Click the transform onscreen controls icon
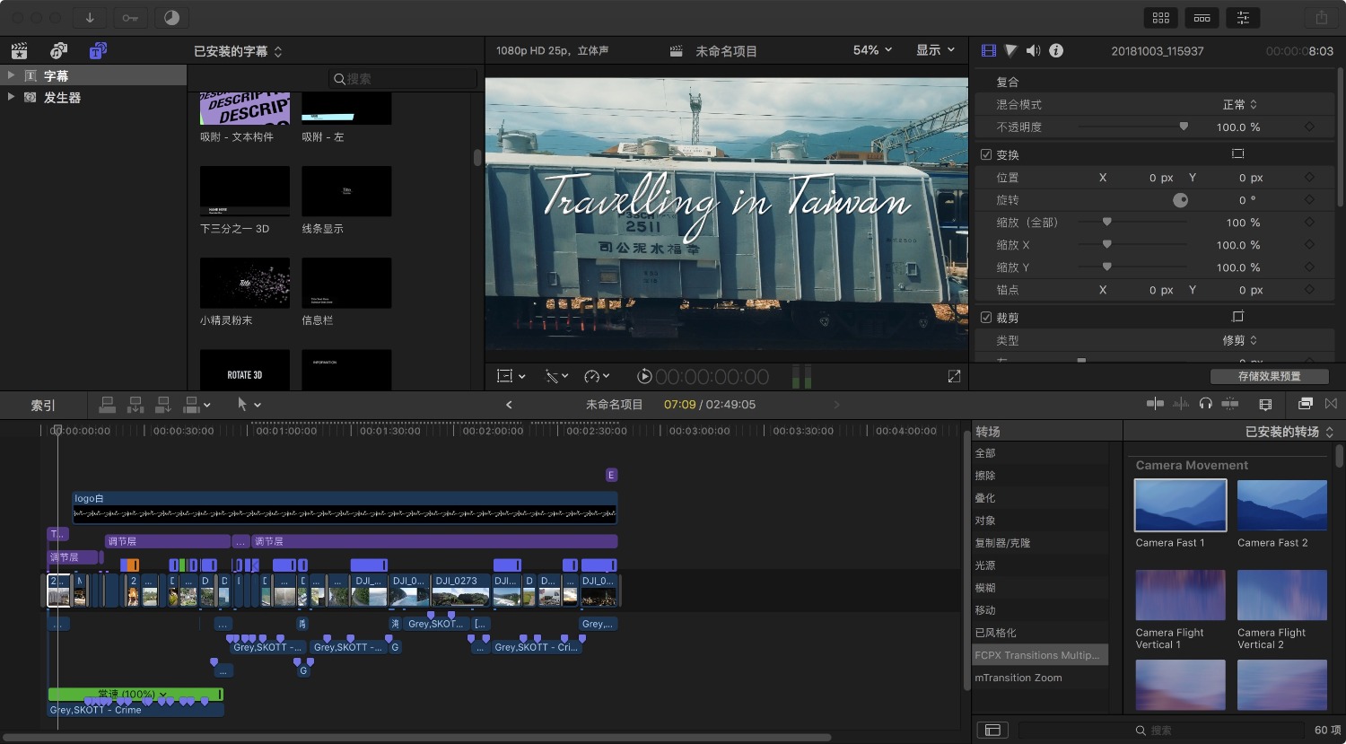The width and height of the screenshot is (1346, 744). (x=1237, y=153)
